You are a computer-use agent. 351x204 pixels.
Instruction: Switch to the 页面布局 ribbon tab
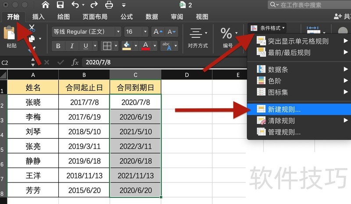(95, 17)
